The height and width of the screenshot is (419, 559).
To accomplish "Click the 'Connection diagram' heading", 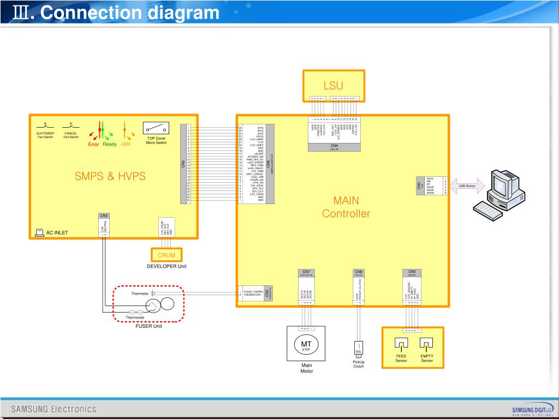I will 130,13.
